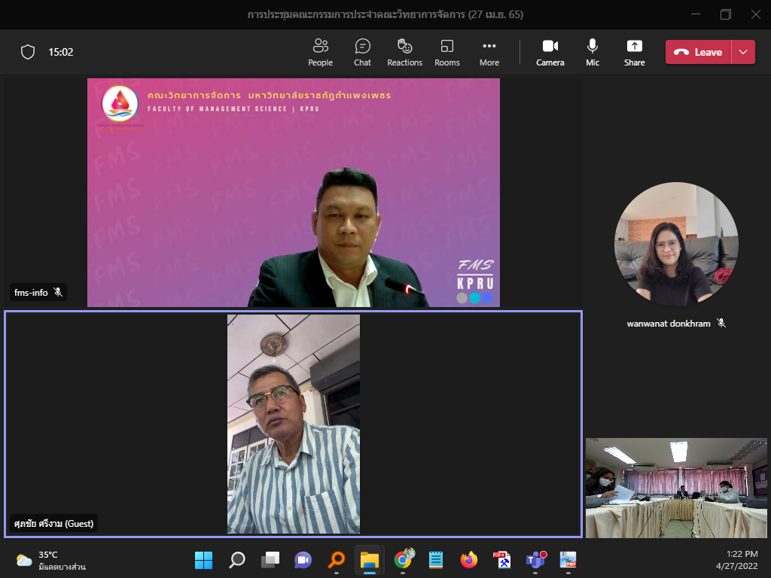Open the weather widget showing 35°C
This screenshot has width=771, height=578.
(50, 560)
